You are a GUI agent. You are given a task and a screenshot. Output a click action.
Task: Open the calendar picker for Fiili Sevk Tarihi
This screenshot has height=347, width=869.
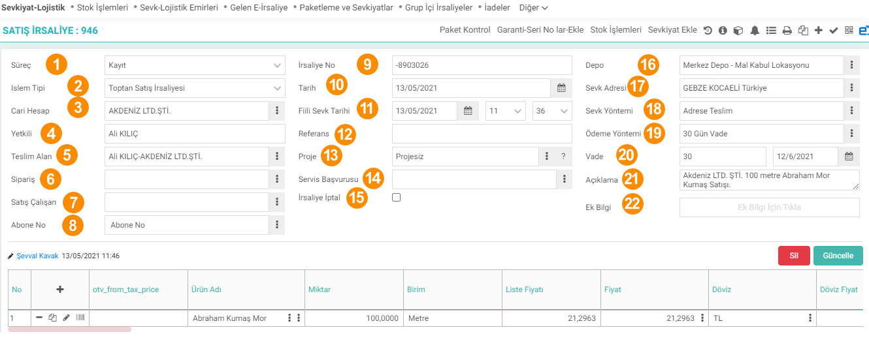tap(468, 110)
